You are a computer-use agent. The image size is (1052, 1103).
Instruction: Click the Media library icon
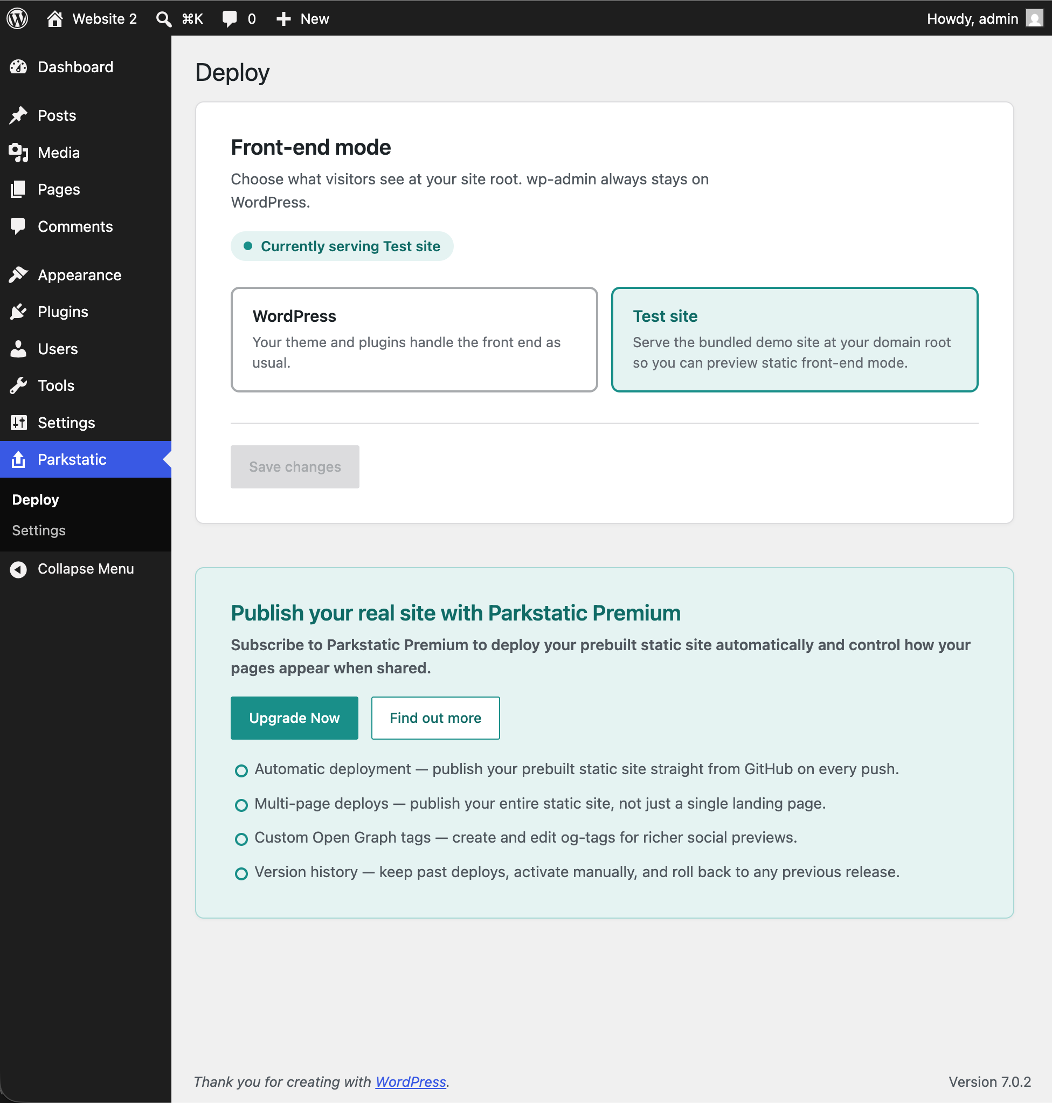(x=18, y=153)
